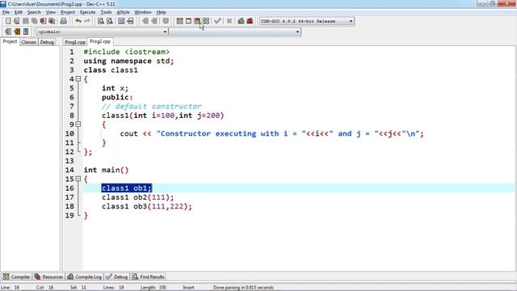Open the Help menu
The image size is (517, 291).
point(161,12)
